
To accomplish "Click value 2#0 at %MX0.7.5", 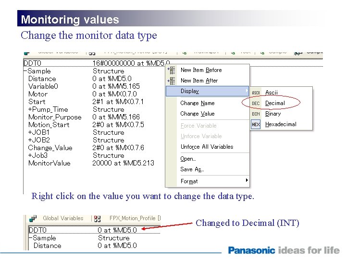I will tap(118, 125).
